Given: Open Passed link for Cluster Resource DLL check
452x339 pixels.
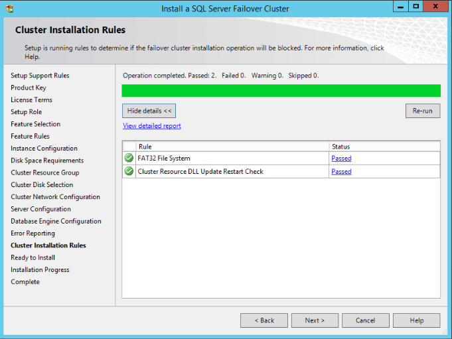Looking at the screenshot, I should pos(341,171).
